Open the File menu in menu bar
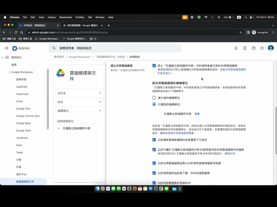 tap(25, 17)
